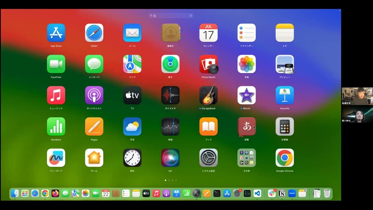
Task: Open iMovie from Launchpad
Action: click(247, 95)
